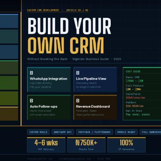Image resolution: width=161 pixels, height=161 pixels.
Task: Click the 'Revenue Dashboard' card title
Action: (93, 107)
